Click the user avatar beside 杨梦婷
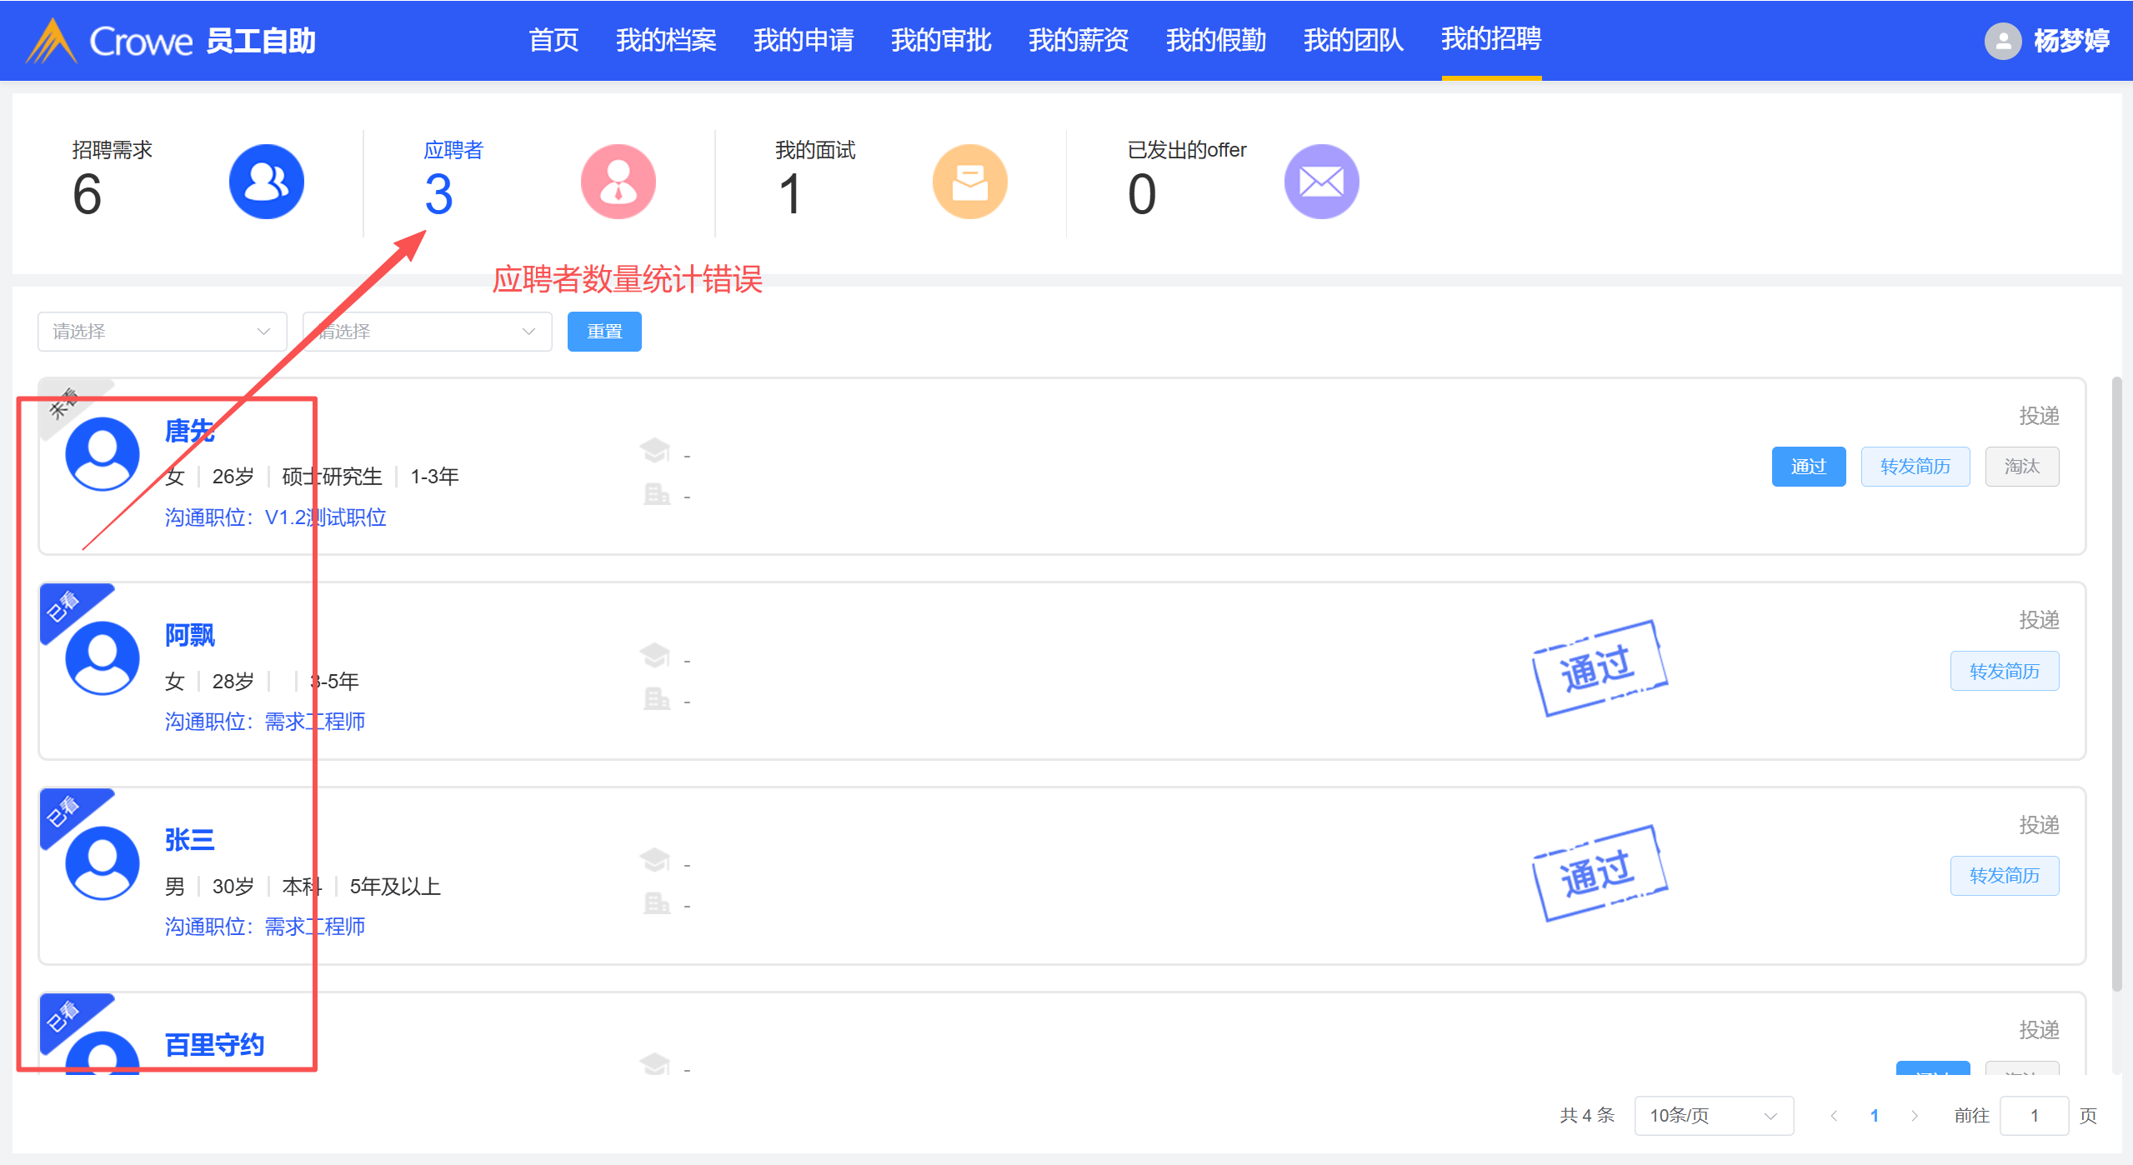 [x=2002, y=41]
